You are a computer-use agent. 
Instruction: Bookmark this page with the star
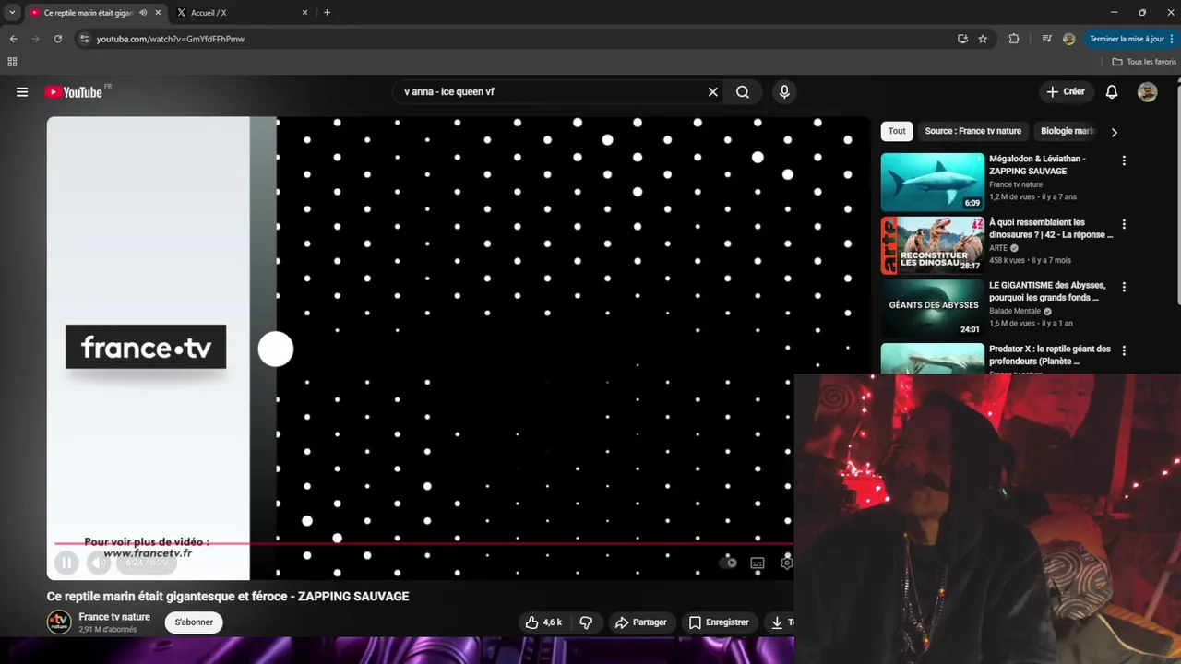coord(983,39)
